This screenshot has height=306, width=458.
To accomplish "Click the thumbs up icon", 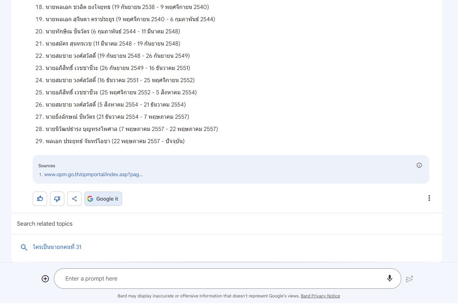I will (40, 199).
